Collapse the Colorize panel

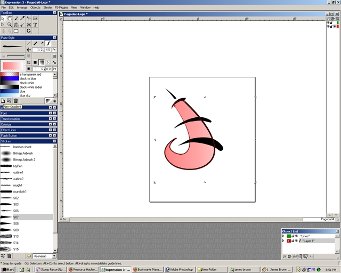[51, 124]
